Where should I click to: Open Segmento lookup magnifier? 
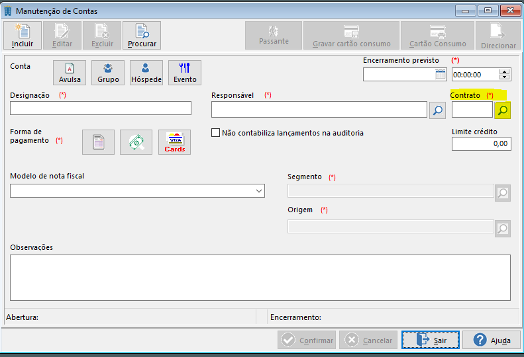click(x=503, y=193)
